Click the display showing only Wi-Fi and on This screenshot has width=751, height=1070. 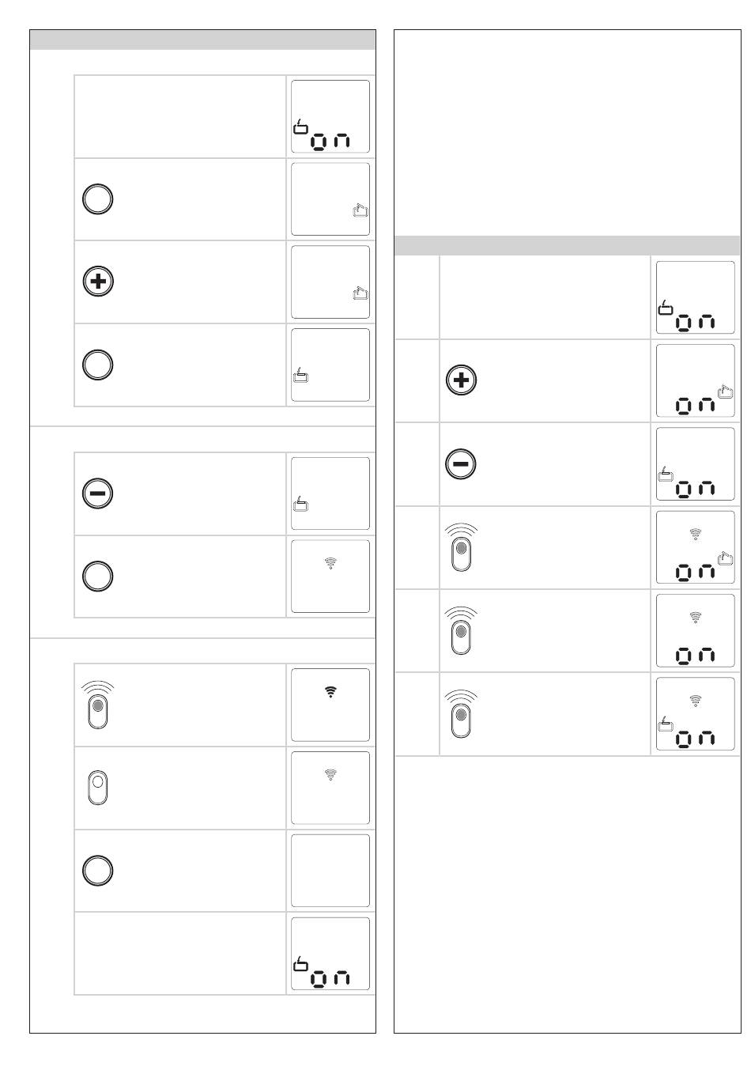click(696, 630)
